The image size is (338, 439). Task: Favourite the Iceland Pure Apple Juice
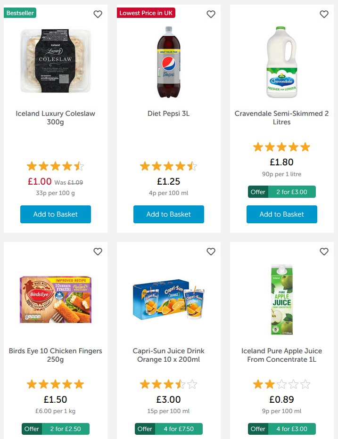[x=324, y=252]
